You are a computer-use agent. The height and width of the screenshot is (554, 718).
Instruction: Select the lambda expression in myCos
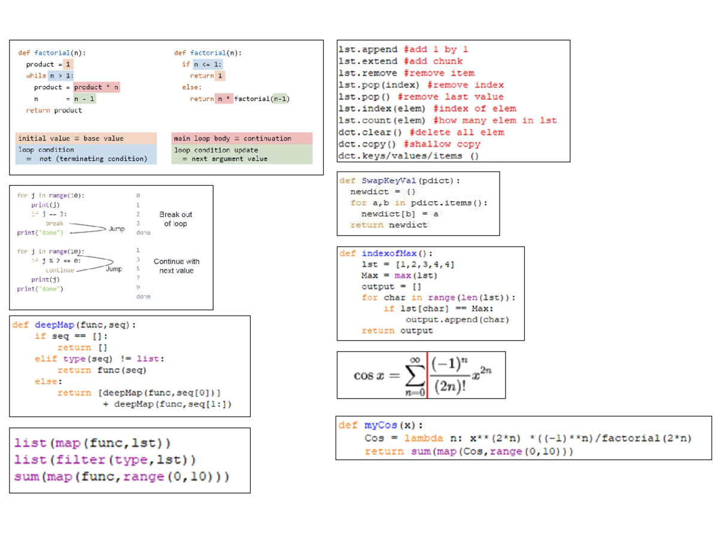pyautogui.click(x=527, y=438)
